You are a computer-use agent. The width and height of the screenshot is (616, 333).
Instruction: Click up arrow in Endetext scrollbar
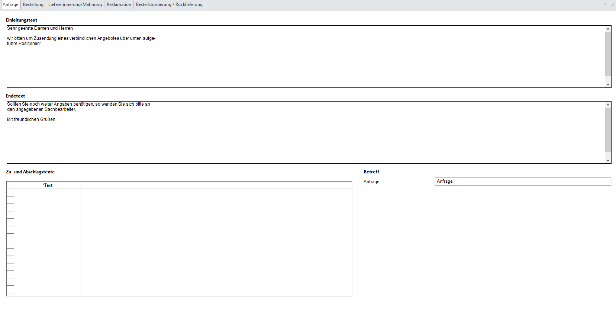(x=608, y=105)
